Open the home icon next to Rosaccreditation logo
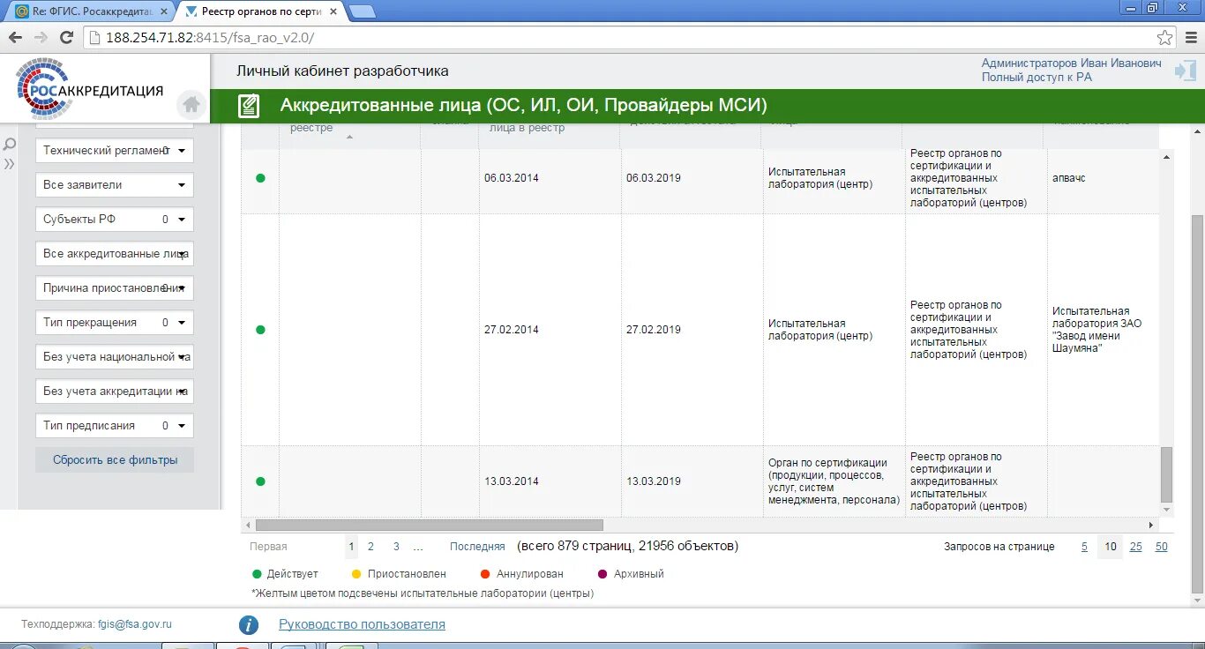The width and height of the screenshot is (1205, 649). pyautogui.click(x=191, y=105)
